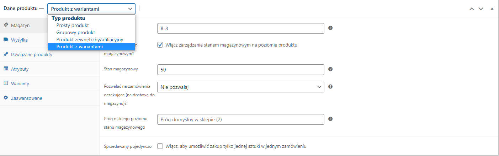This screenshot has width=499, height=156.
Task: Click the Stan magazynowy input field
Action: pyautogui.click(x=240, y=70)
